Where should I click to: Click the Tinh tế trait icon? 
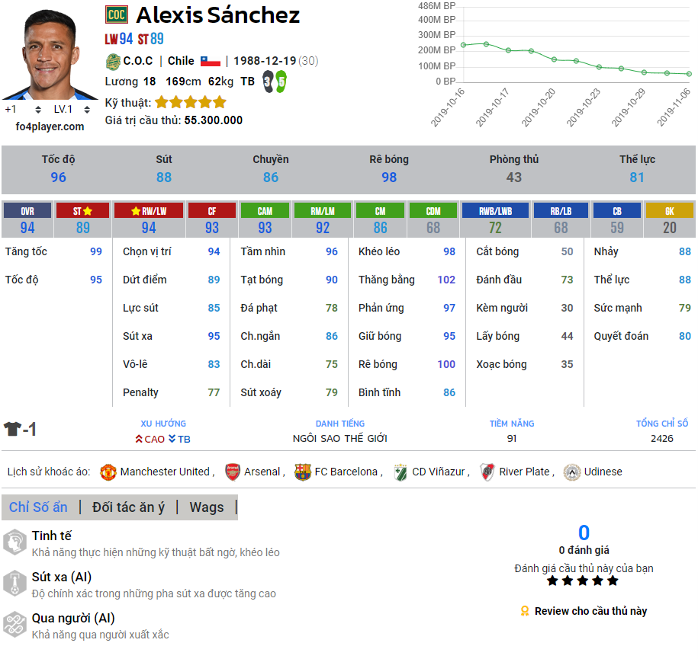pyautogui.click(x=15, y=542)
